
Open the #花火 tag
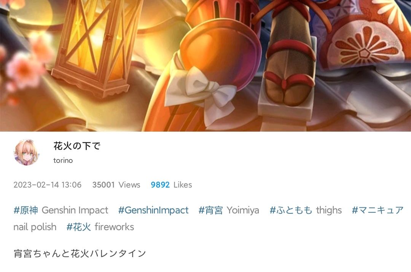point(79,227)
